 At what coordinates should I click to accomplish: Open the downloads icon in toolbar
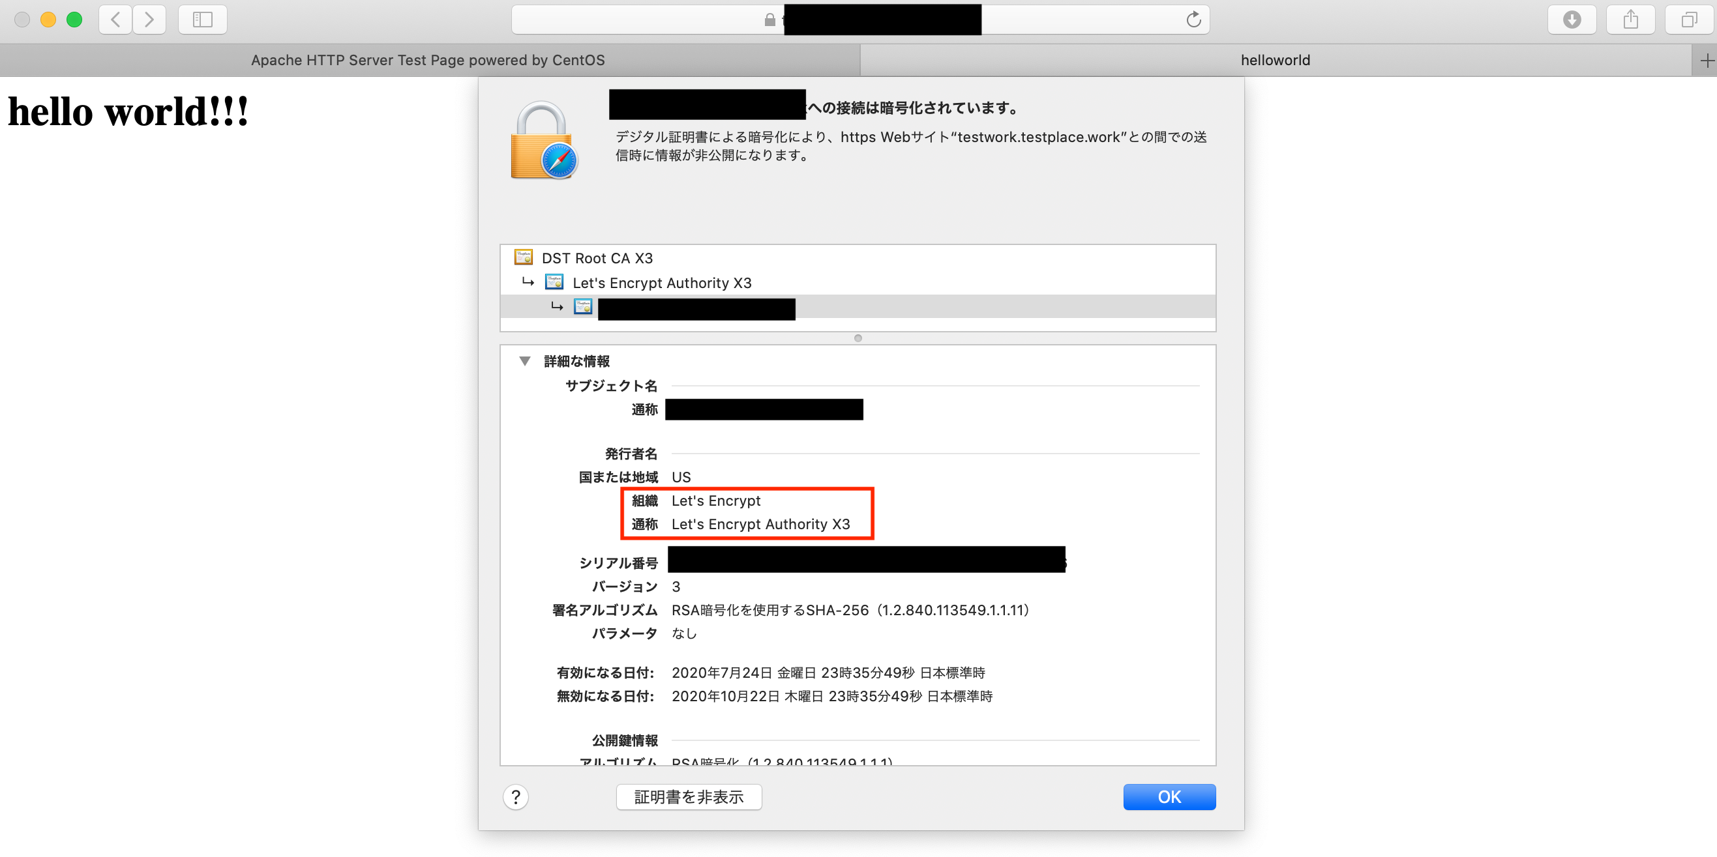tap(1572, 20)
